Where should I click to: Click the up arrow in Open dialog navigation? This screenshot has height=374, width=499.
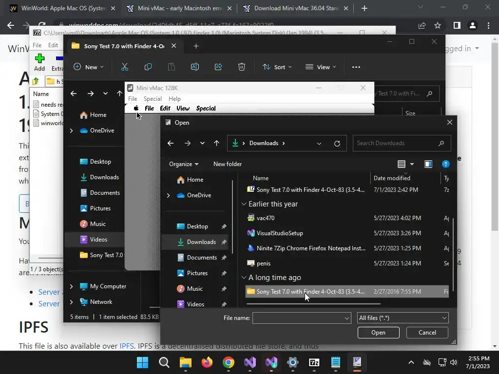(x=216, y=144)
